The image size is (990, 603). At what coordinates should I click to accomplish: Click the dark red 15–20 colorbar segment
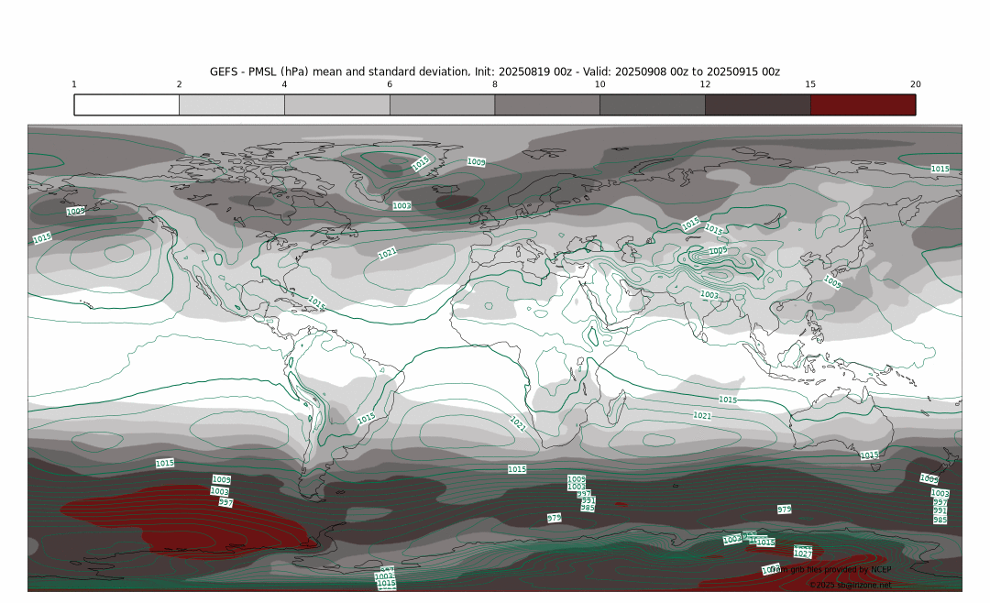coord(863,104)
